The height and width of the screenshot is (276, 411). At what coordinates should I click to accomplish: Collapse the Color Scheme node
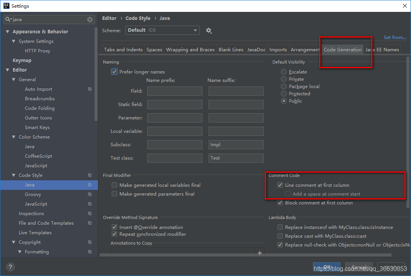14,137
